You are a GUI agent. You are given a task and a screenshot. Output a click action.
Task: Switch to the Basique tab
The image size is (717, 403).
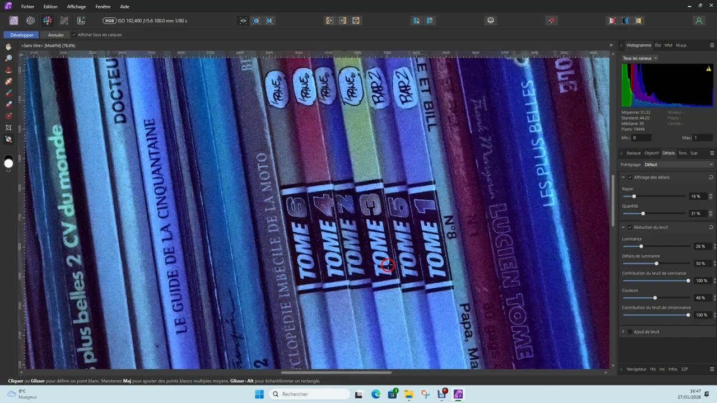point(634,153)
